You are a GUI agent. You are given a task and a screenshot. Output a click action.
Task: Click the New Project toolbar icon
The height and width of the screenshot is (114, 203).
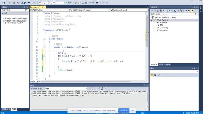click(14, 3)
